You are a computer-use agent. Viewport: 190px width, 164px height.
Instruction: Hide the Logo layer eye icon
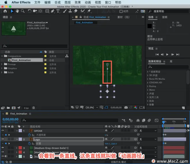[x=3, y=139]
